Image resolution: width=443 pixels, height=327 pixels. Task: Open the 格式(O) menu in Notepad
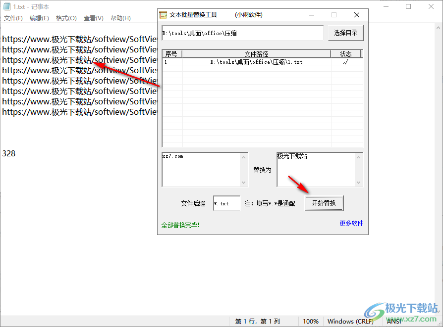66,18
